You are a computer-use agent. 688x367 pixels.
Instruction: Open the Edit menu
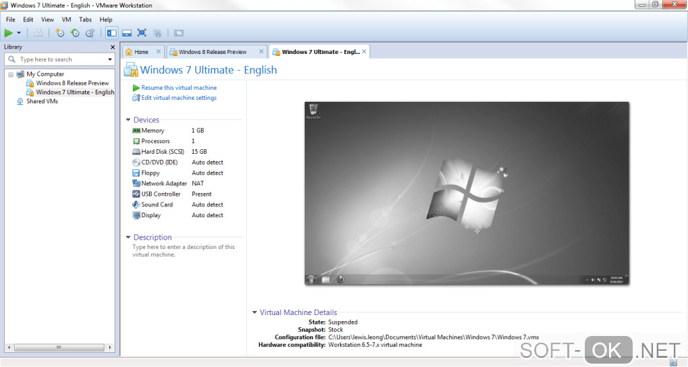point(28,20)
